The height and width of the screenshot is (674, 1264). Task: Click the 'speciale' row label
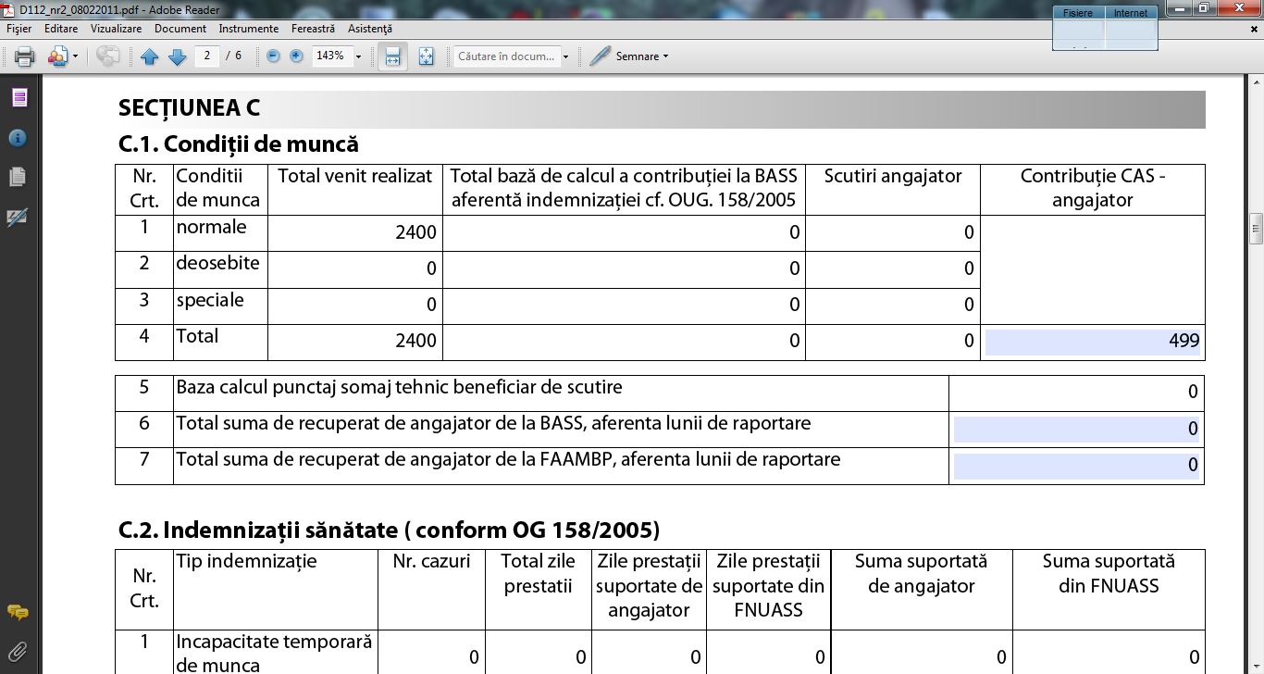click(x=210, y=301)
